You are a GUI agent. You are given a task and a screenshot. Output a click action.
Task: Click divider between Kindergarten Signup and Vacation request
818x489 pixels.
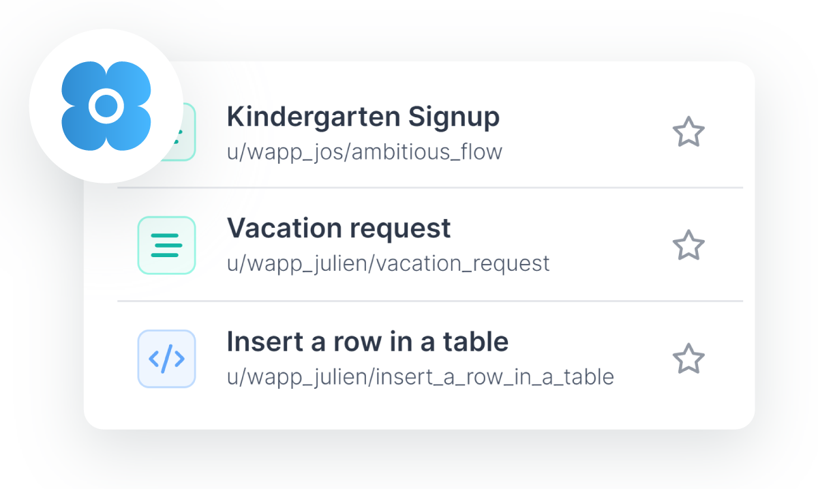[430, 188]
